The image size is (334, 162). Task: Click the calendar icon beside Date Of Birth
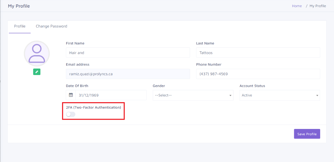point(71,95)
